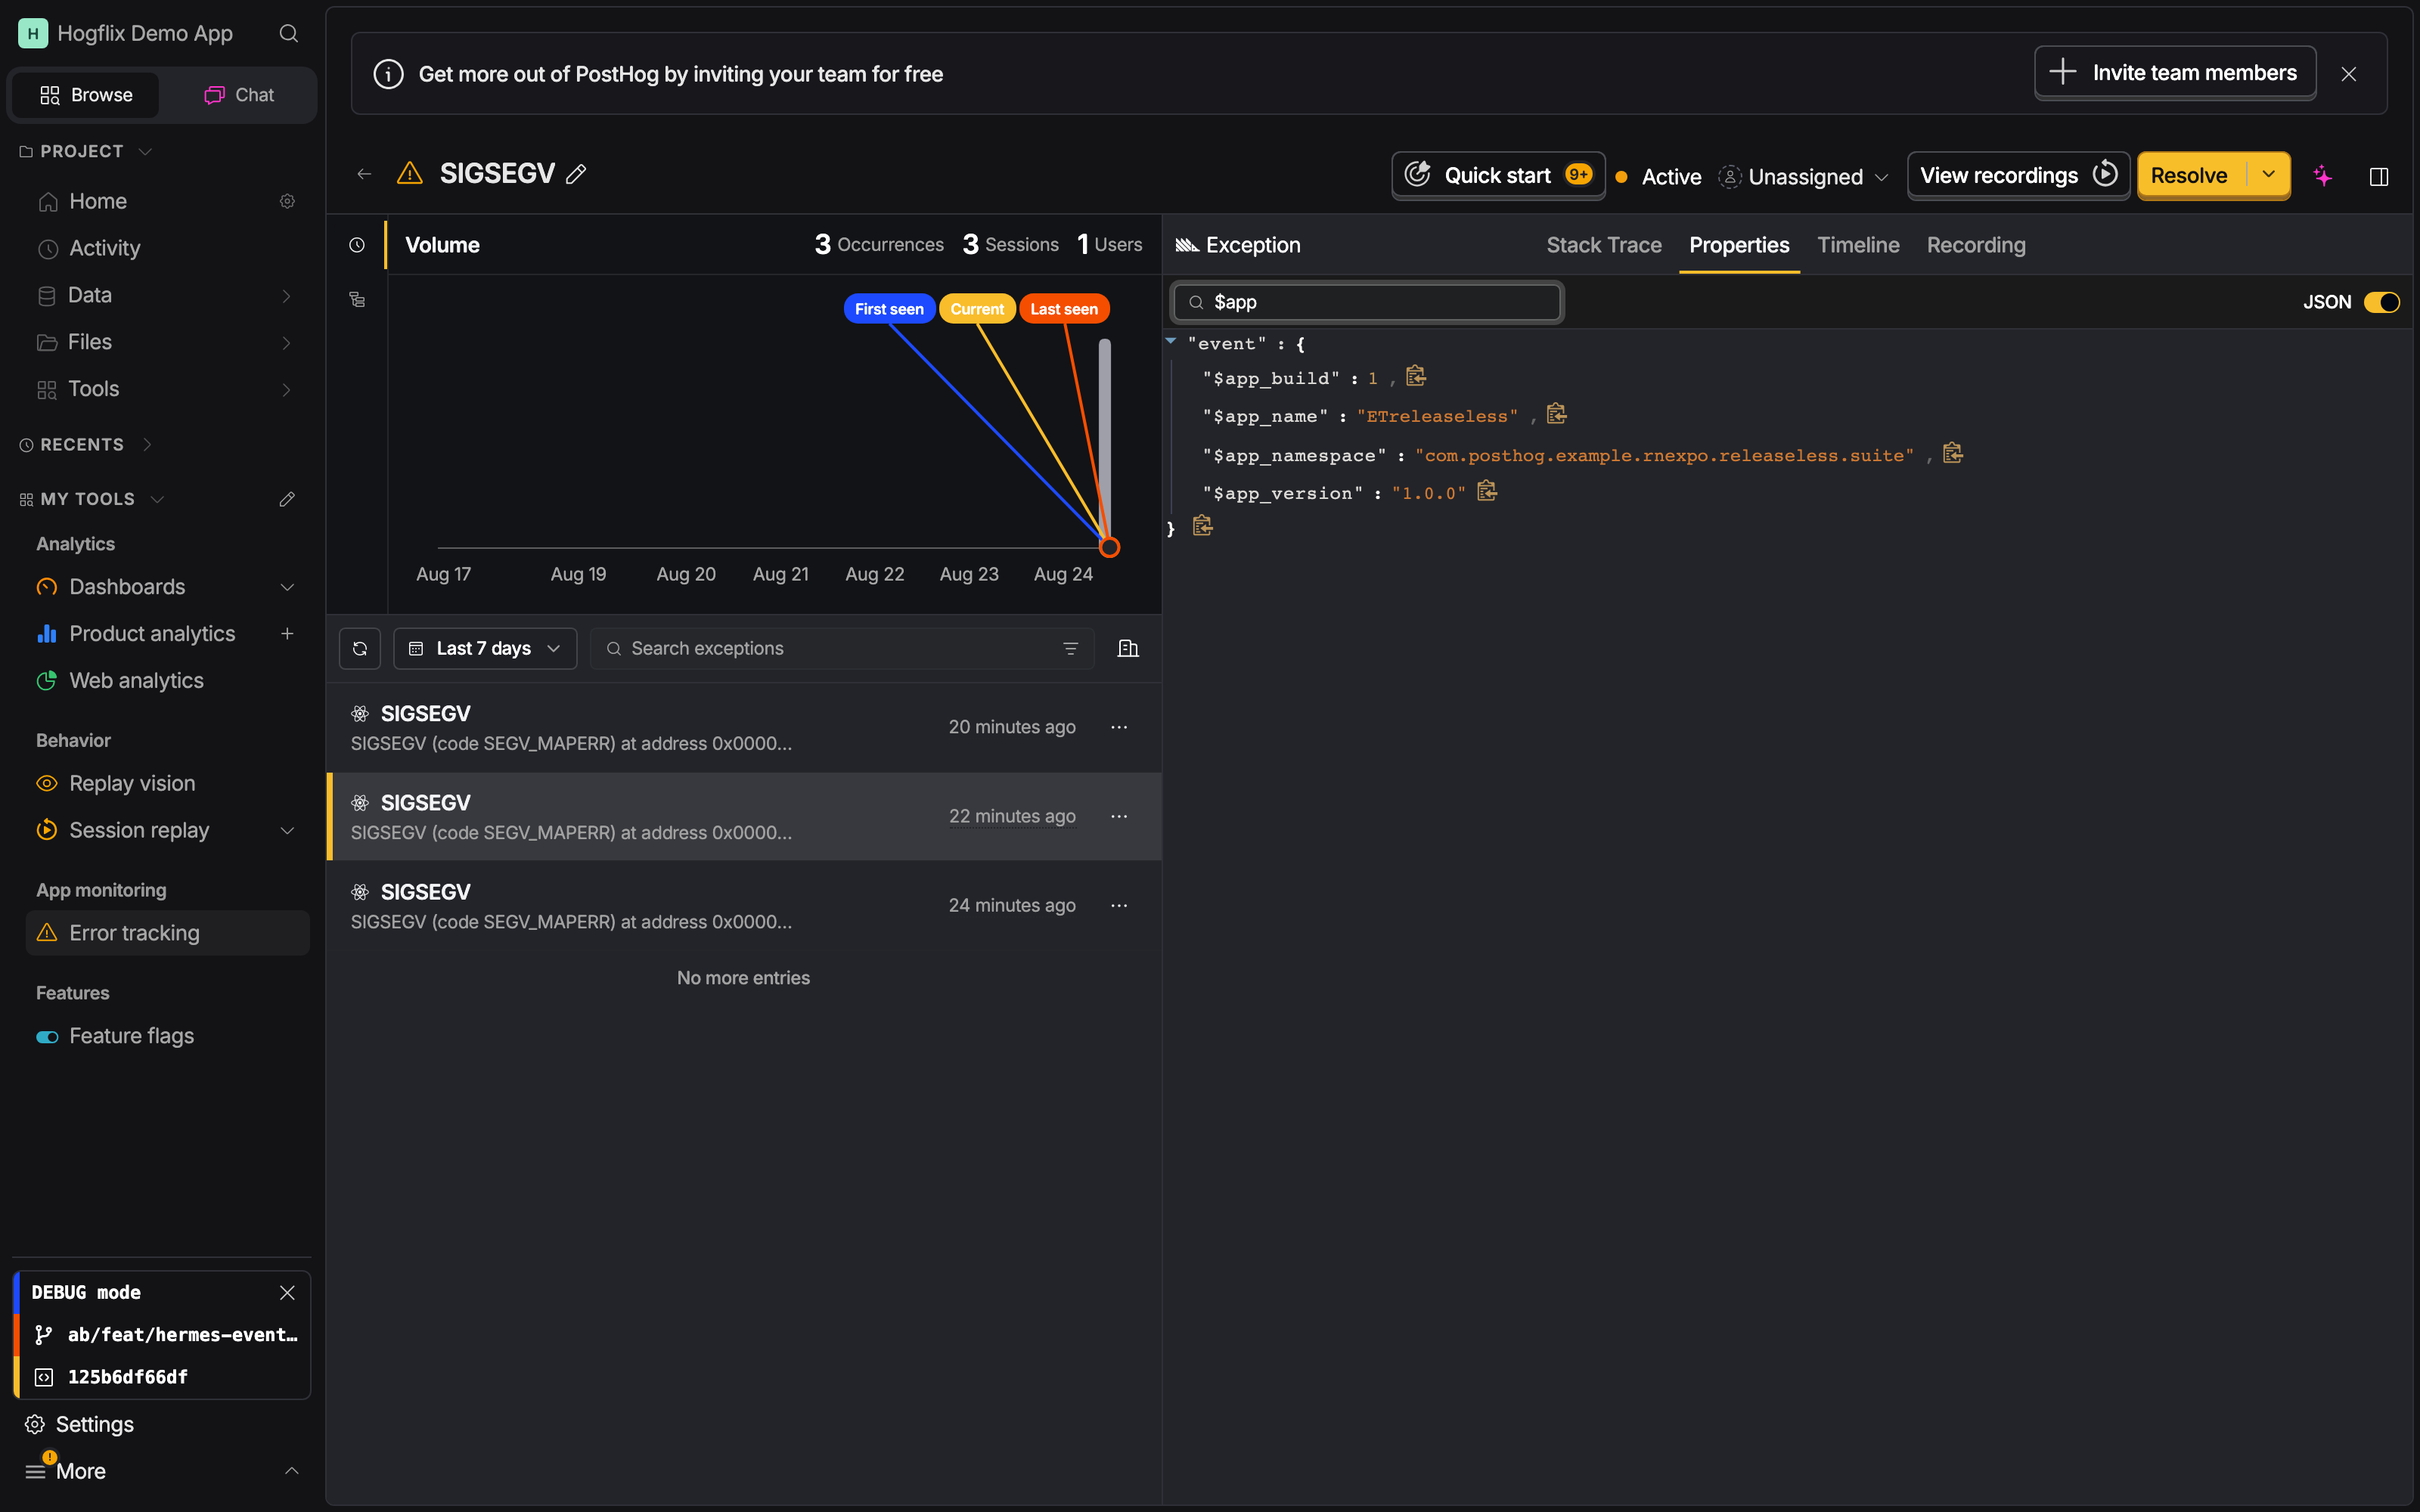The height and width of the screenshot is (1512, 2420).
Task: Open the Error tracking sidebar item
Action: click(x=168, y=933)
